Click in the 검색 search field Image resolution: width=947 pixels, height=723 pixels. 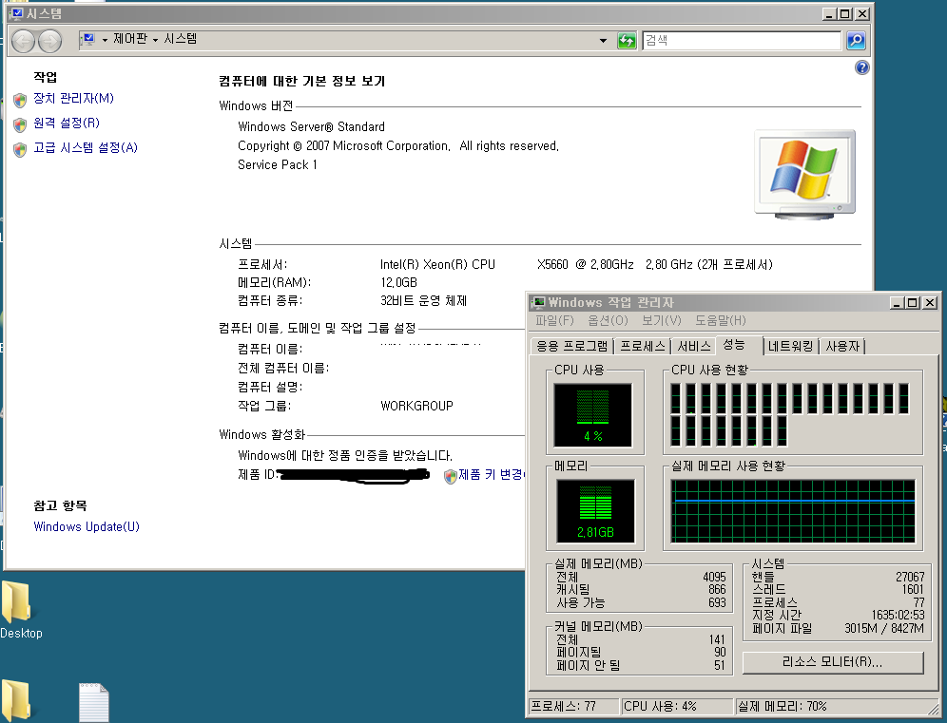[x=742, y=41]
